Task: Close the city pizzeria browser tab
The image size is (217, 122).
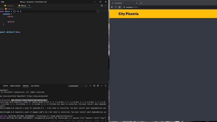Action: pos(137,3)
